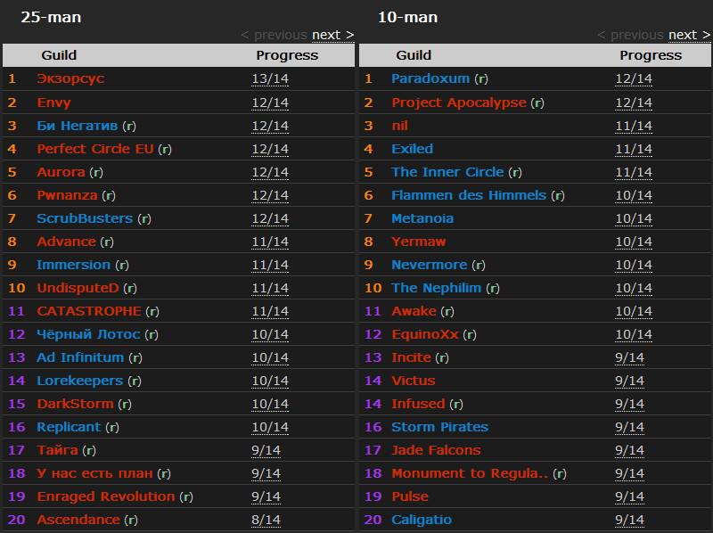Click the (r) marker beside ScrubBusters
Image resolution: width=713 pixels, height=533 pixels.
click(143, 218)
